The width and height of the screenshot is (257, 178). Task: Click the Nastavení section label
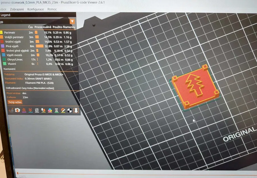click(x=9, y=69)
